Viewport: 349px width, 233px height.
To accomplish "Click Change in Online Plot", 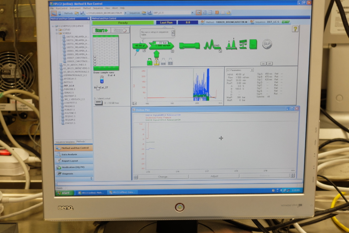I will pos(163,177).
